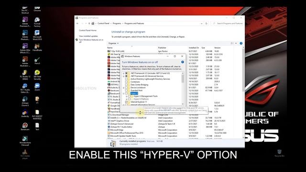
Task: Select Microsoft Edge program entry
Action: pos(117,130)
